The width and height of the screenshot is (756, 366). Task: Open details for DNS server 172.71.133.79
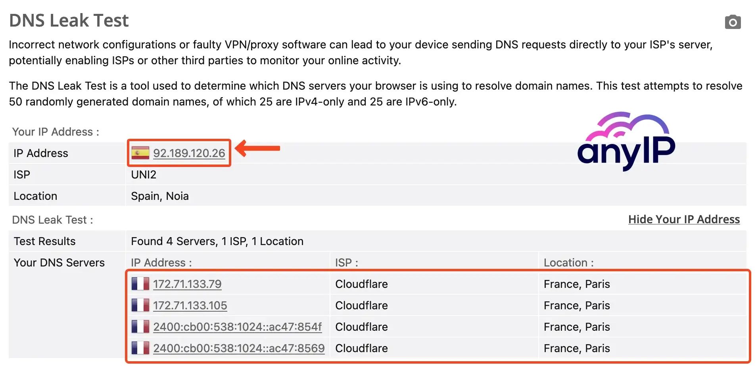(187, 284)
